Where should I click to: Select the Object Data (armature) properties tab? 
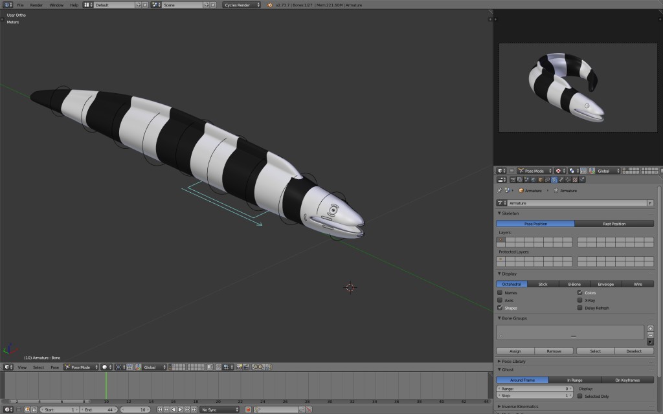(554, 179)
